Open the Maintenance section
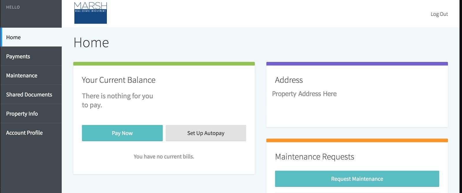This screenshot has height=193, width=462. (21, 75)
